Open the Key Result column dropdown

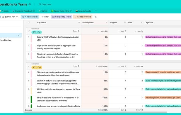coord(79,22)
